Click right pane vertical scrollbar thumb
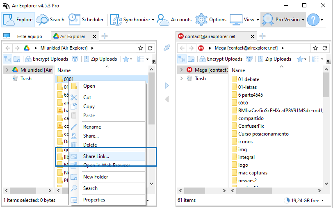This screenshot has width=333, height=208. [x=326, y=85]
